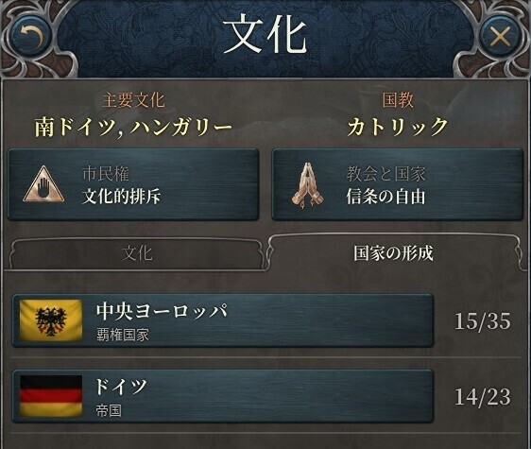Screen dimensions: 531x449
Task: Click the 主要文化 header label
Action: [133, 100]
